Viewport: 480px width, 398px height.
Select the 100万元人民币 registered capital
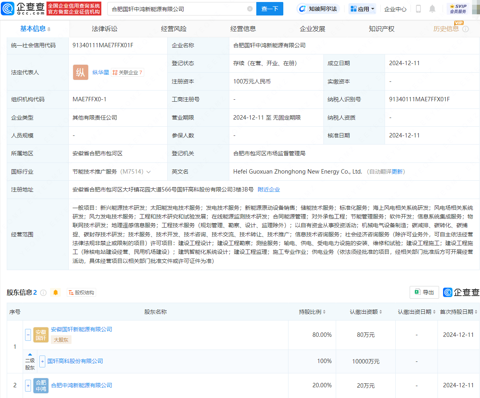(x=252, y=81)
